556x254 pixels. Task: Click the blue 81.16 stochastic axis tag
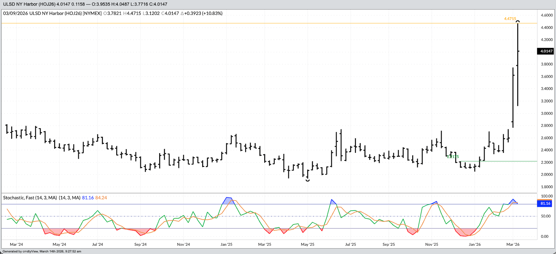coord(545,203)
